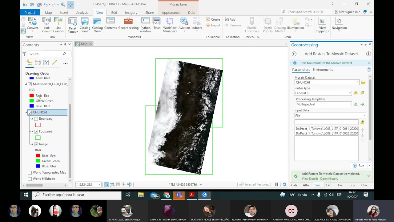This screenshot has height=222, width=394.
Task: Open Geoprocessing pane help
Action: pyautogui.click(x=369, y=70)
